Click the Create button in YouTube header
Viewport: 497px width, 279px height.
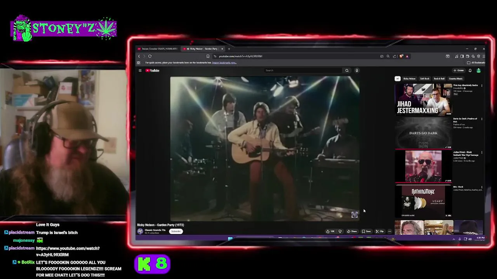point(459,71)
